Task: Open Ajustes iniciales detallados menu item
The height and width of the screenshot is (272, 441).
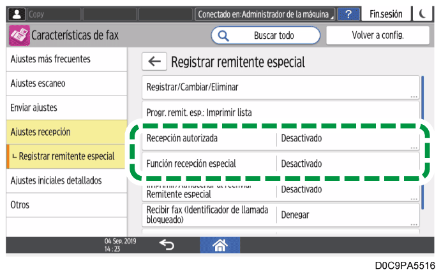Action: point(64,181)
